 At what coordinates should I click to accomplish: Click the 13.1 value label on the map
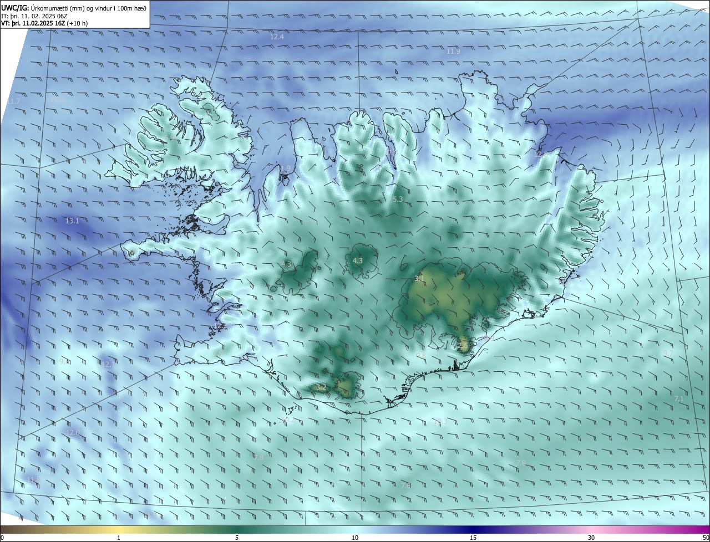(x=72, y=221)
